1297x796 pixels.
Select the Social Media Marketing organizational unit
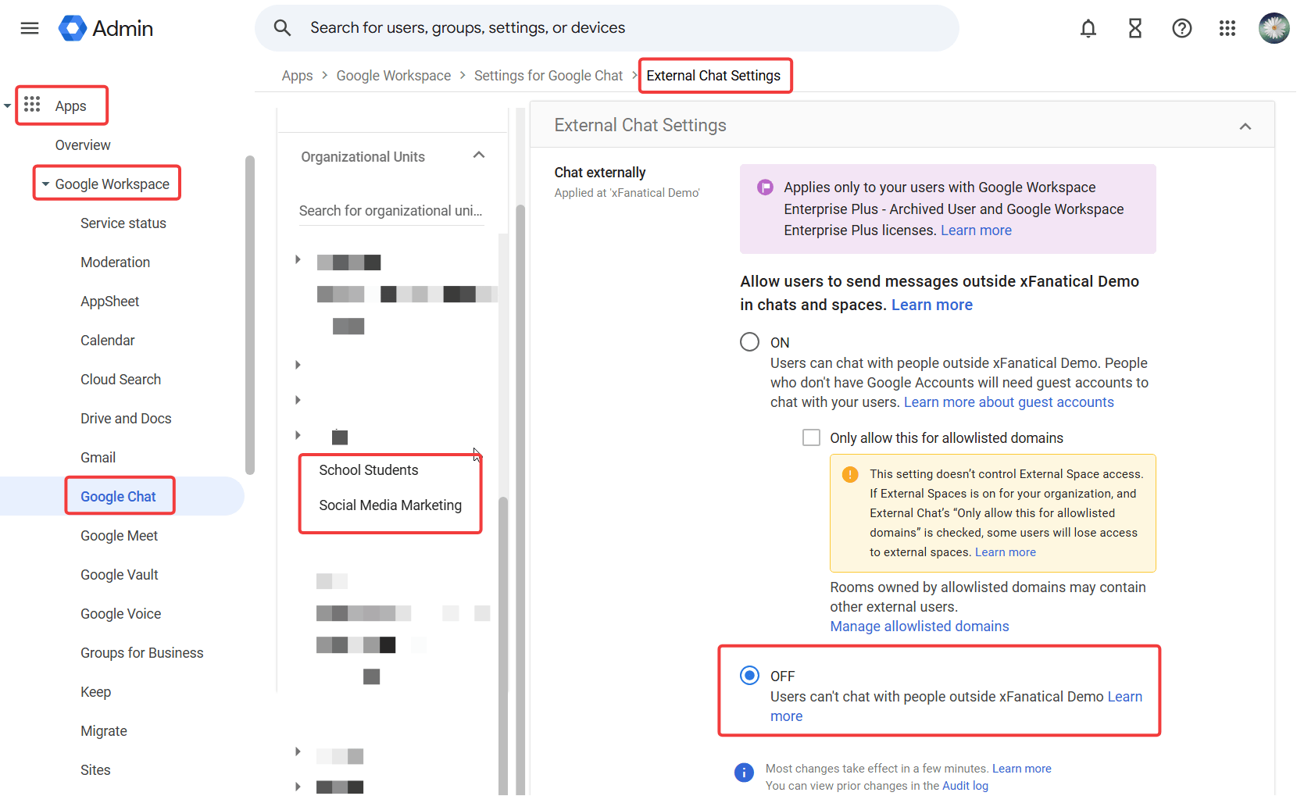[390, 505]
